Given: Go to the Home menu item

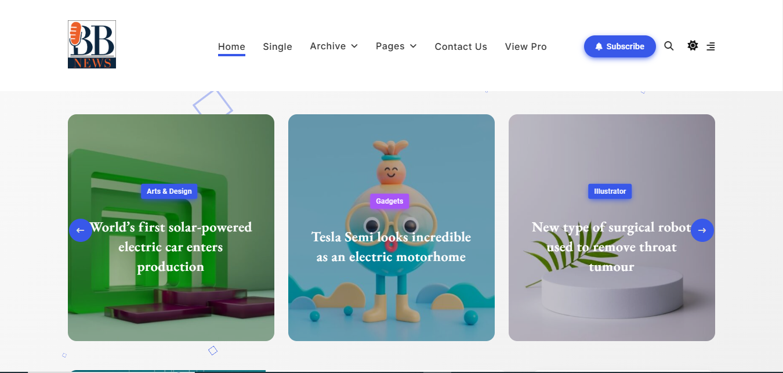Looking at the screenshot, I should [231, 47].
